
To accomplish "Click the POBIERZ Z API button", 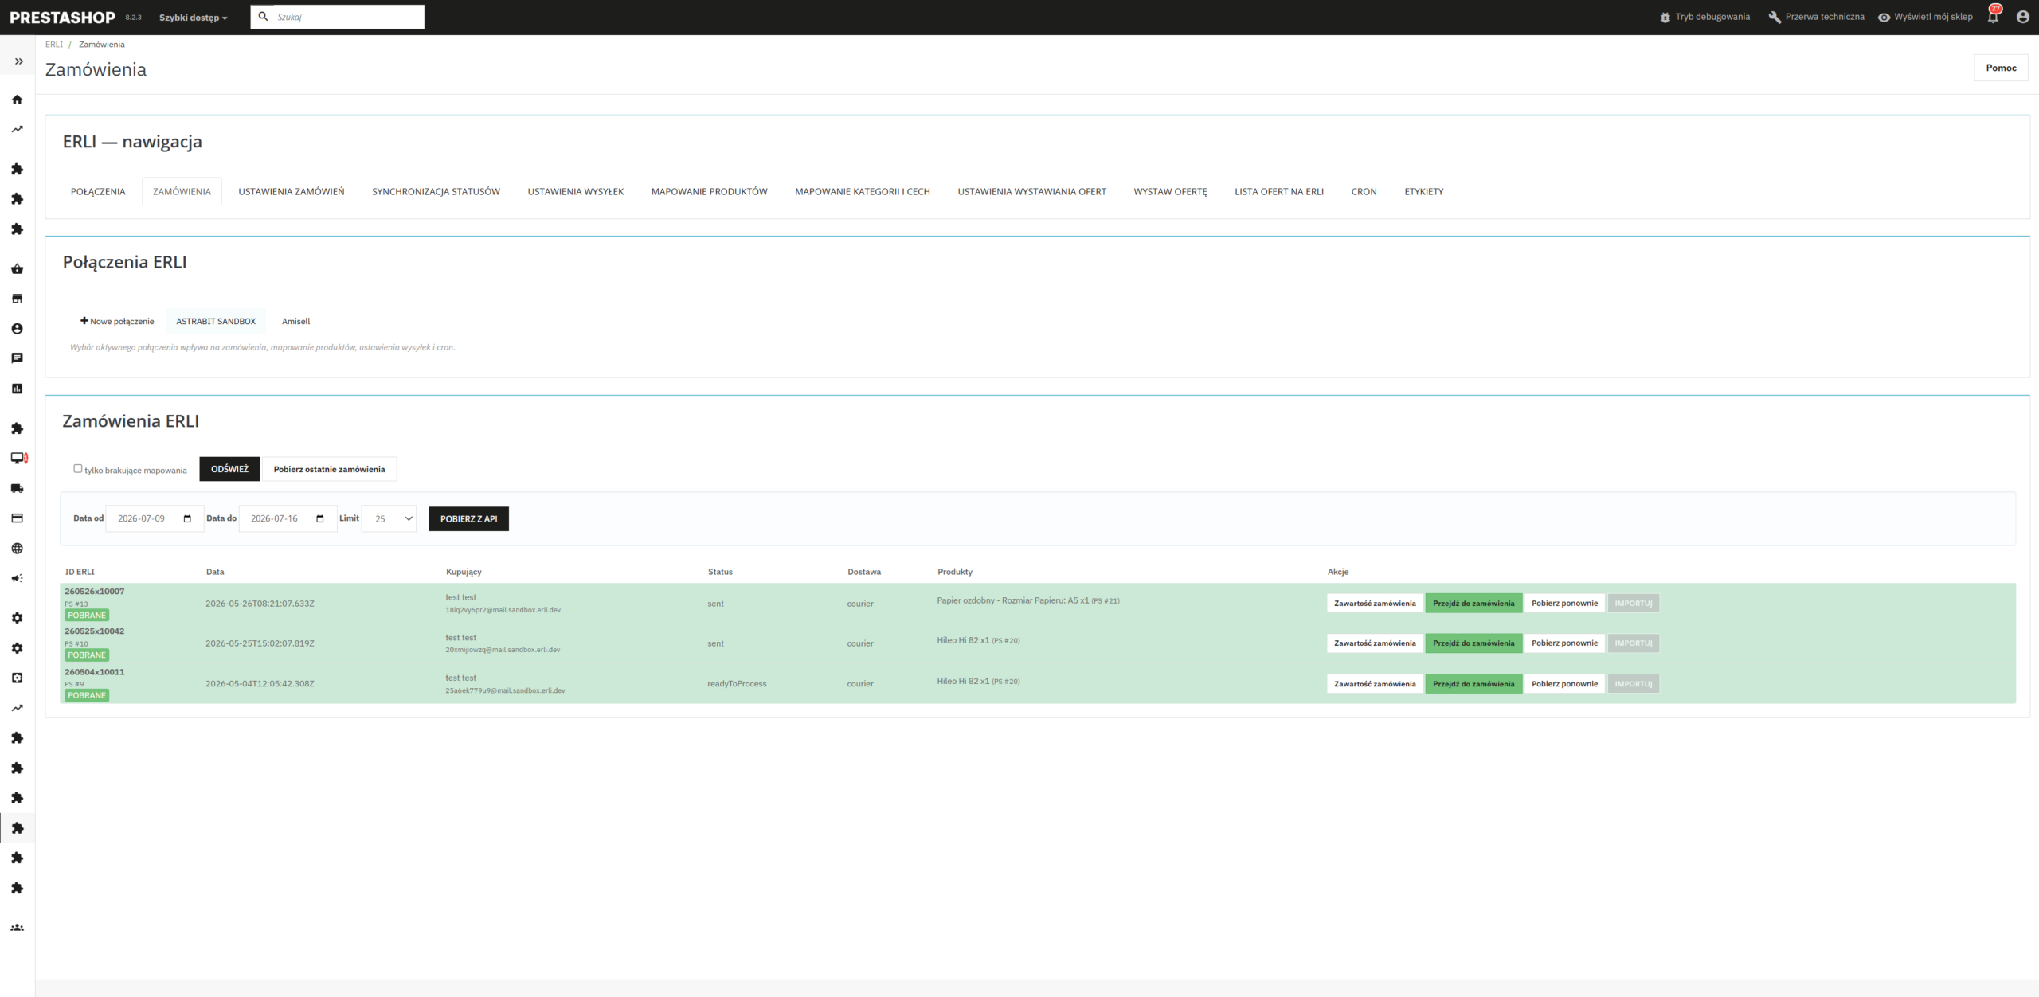I will coord(468,519).
